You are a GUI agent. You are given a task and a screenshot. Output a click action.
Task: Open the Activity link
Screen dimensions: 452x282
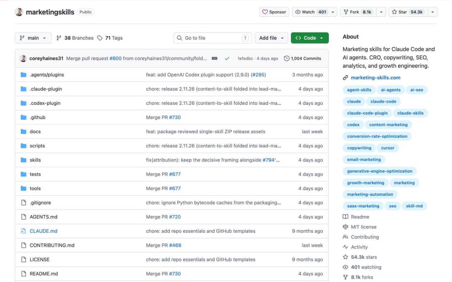coord(355,247)
